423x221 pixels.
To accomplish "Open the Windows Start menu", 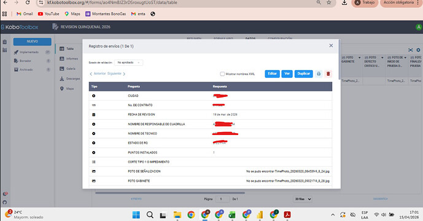I will (x=136, y=215).
